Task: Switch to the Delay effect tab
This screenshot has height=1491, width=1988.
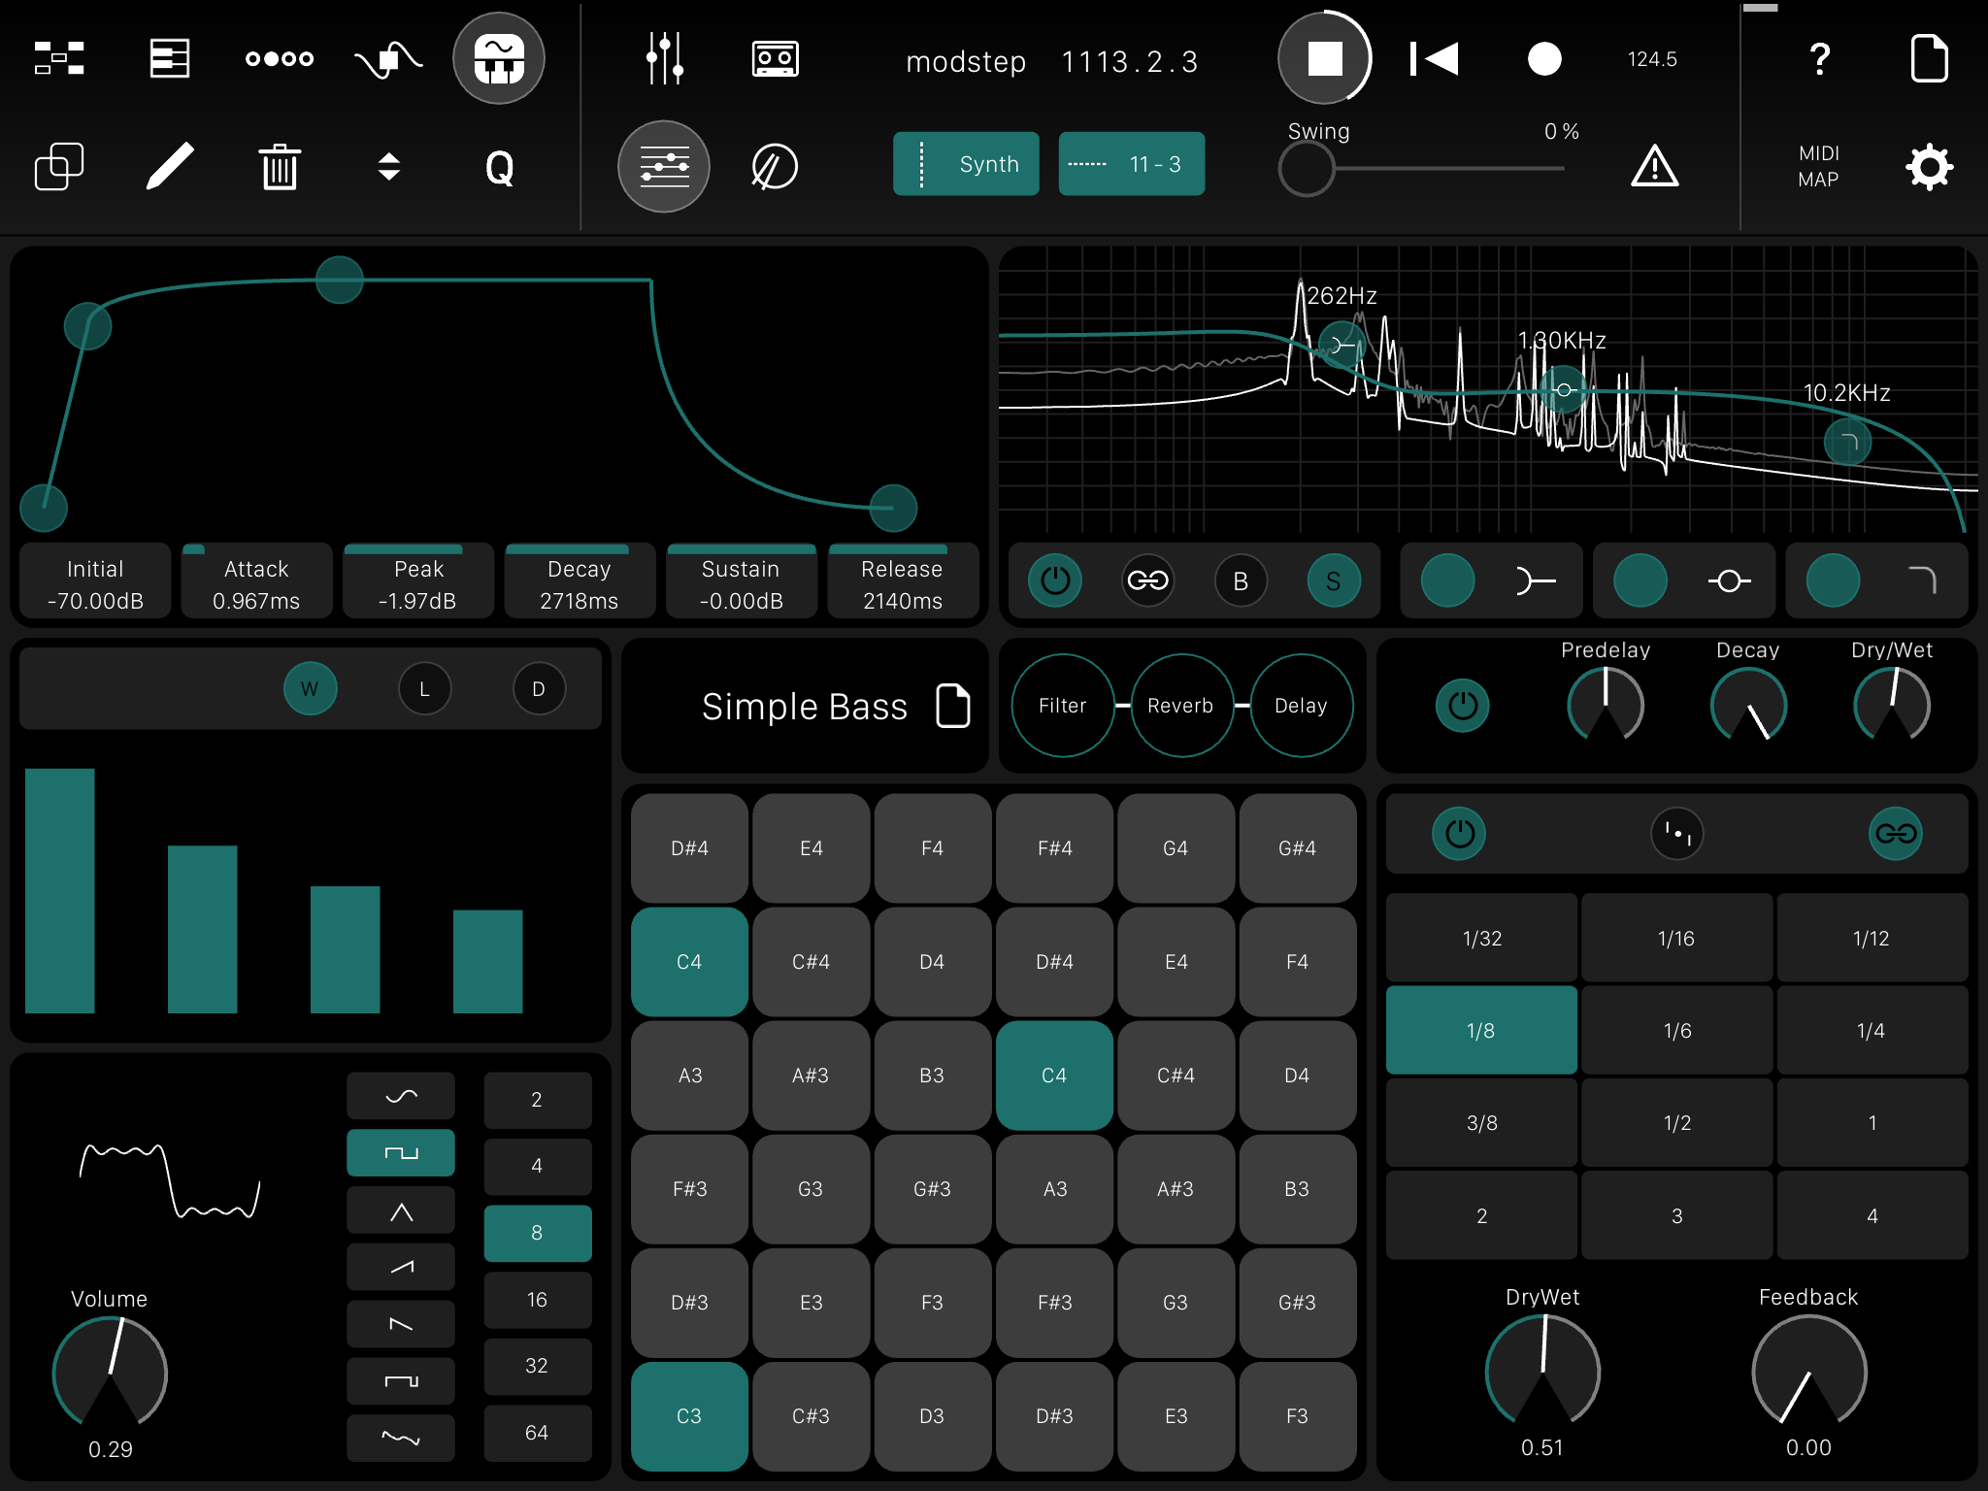Action: click(x=1300, y=706)
